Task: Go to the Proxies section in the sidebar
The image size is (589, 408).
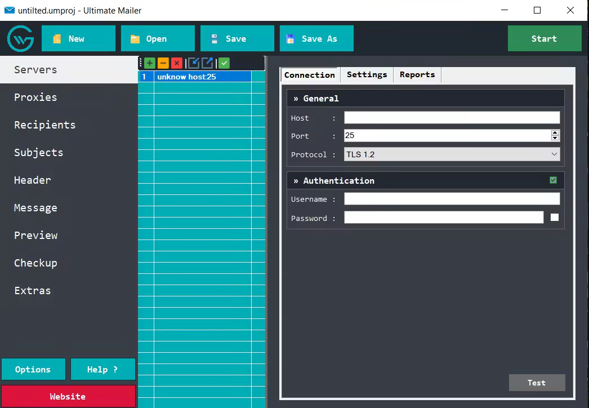Action: [35, 97]
